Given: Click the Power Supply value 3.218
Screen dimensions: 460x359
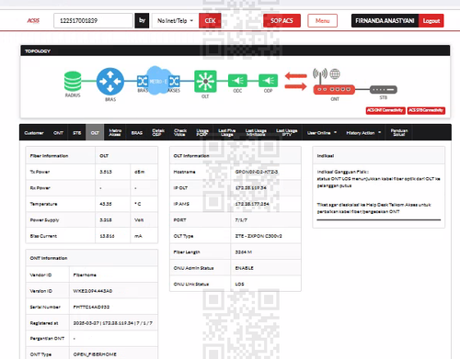Looking at the screenshot, I should pyautogui.click(x=106, y=220).
